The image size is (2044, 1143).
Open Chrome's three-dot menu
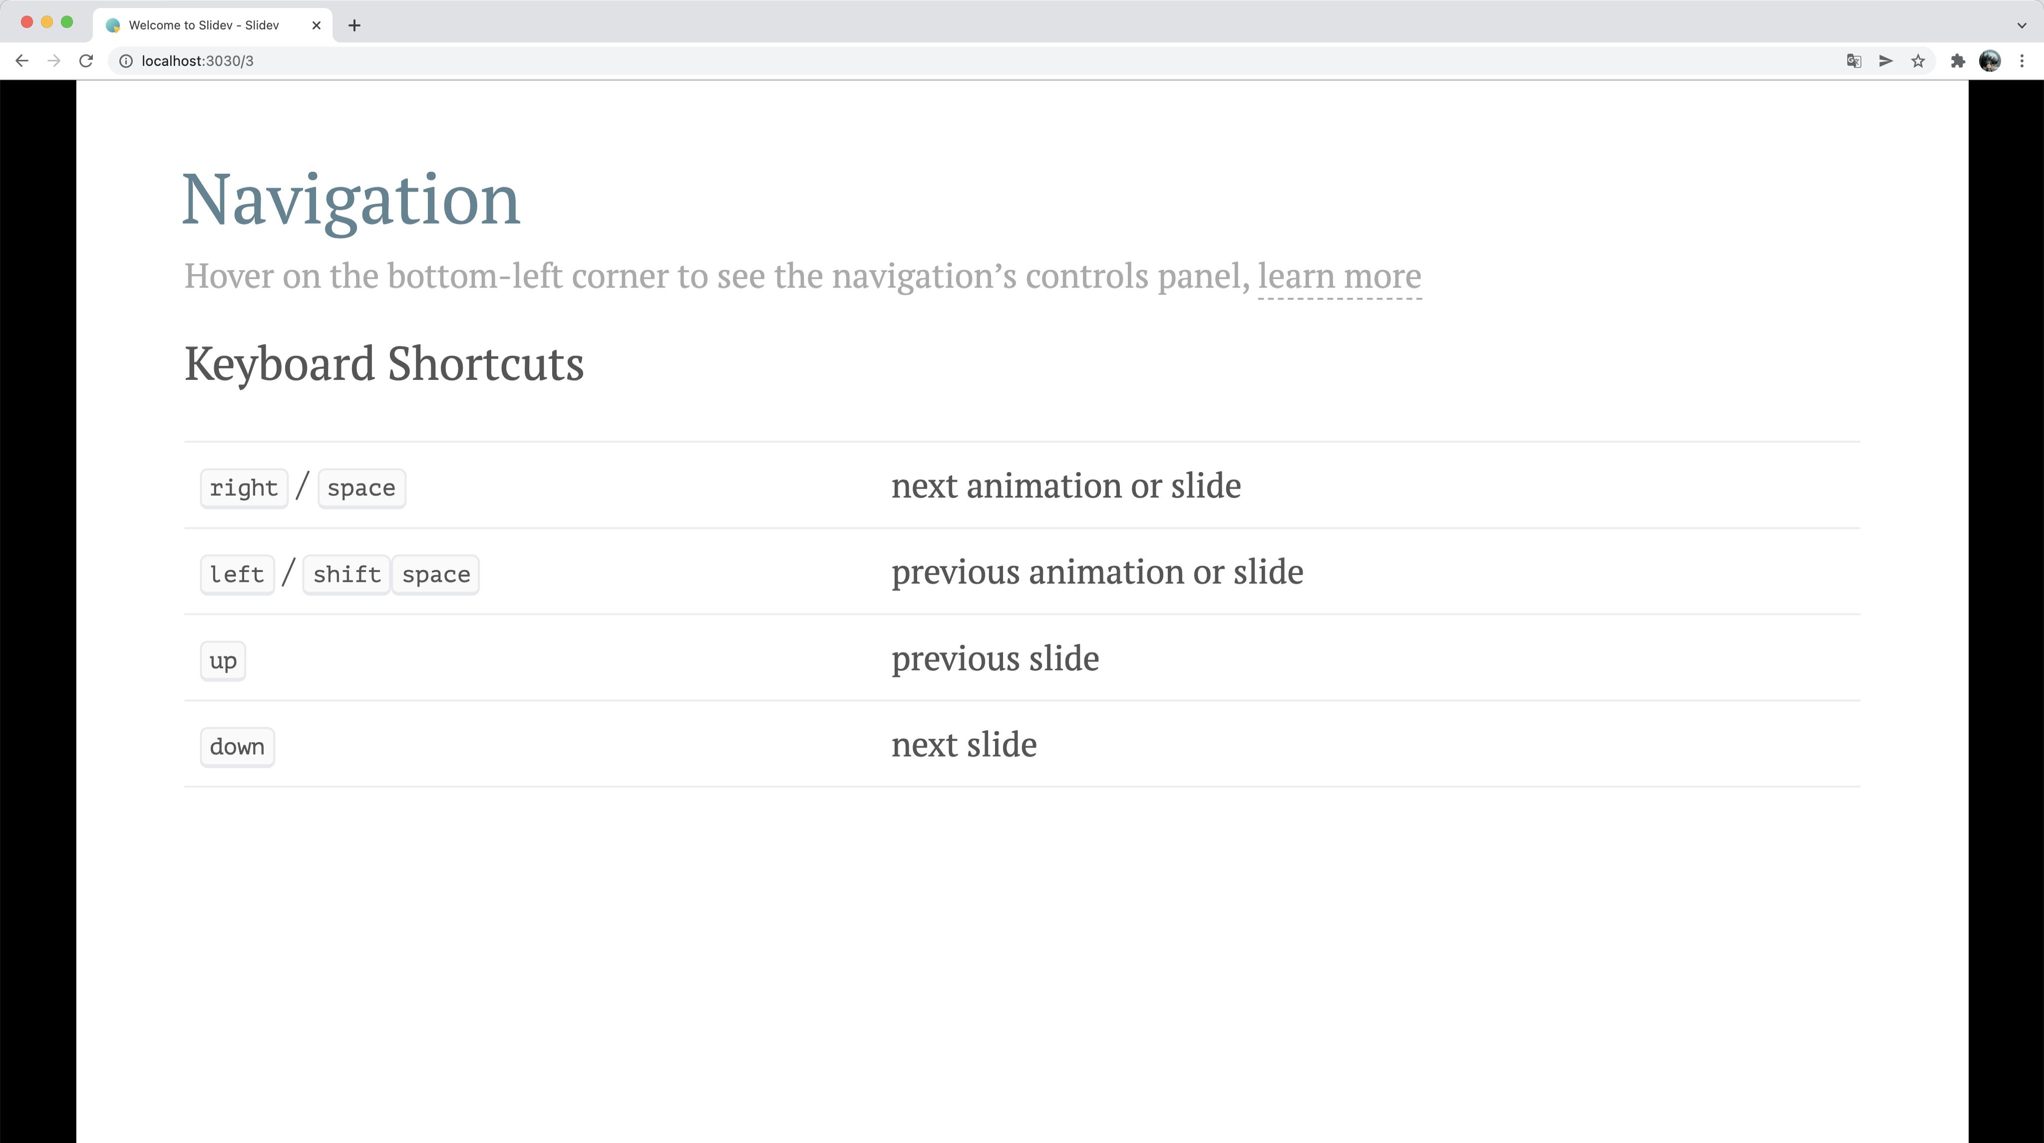click(2022, 61)
